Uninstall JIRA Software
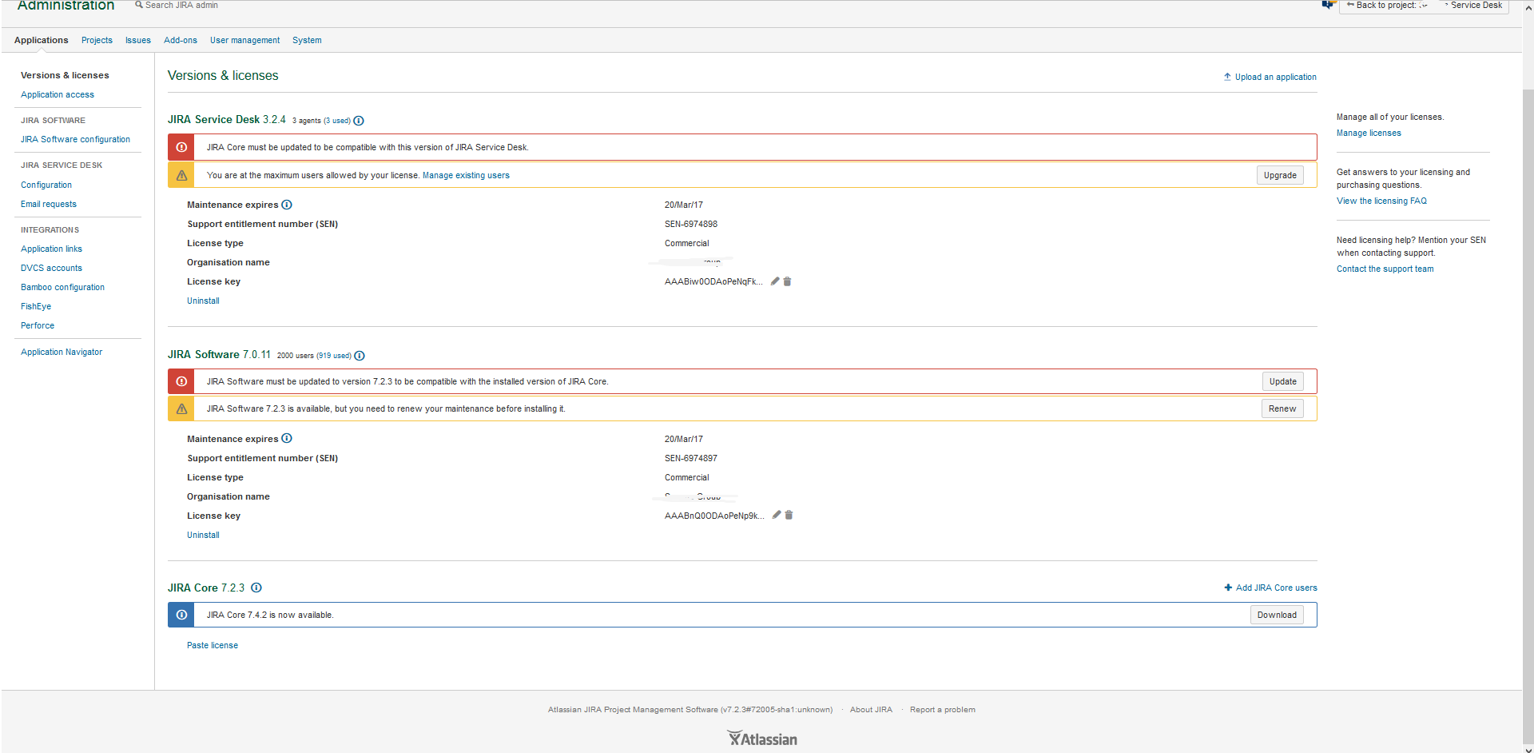This screenshot has width=1534, height=753. point(203,535)
